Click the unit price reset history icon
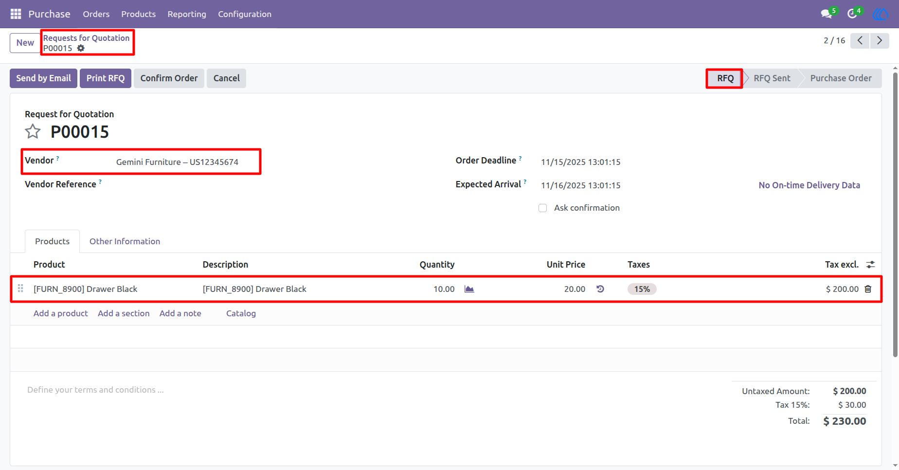The height and width of the screenshot is (470, 899). [600, 289]
